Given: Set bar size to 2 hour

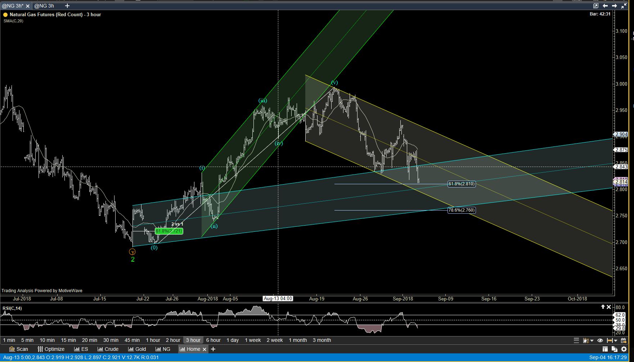Looking at the screenshot, I should click(173, 340).
